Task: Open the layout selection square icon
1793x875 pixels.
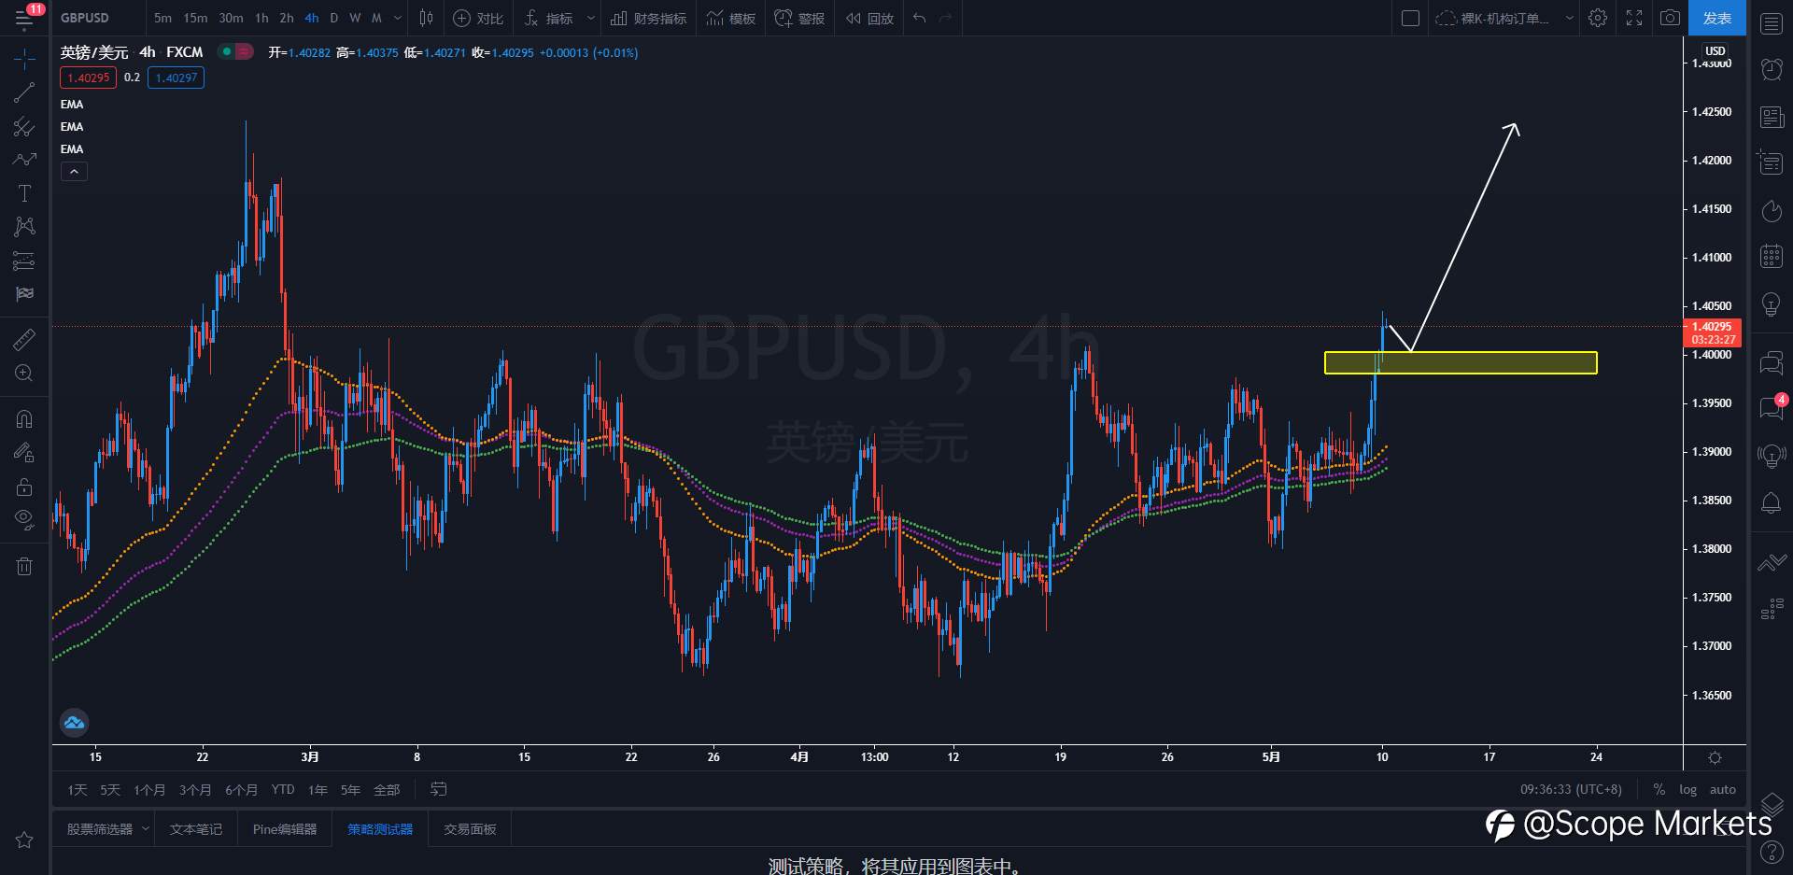Action: [x=1410, y=18]
